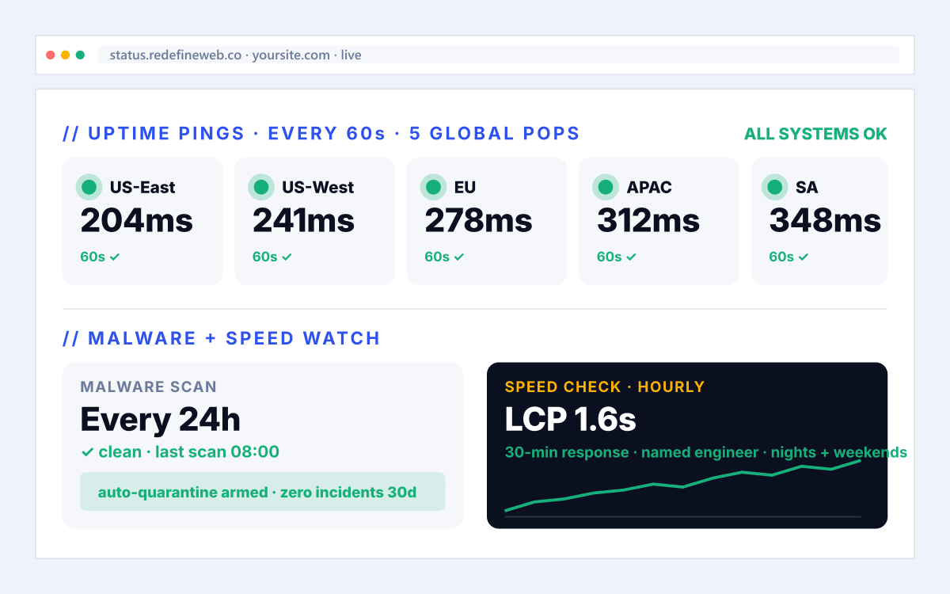
Task: Click the 348ms latency value
Action: click(825, 220)
